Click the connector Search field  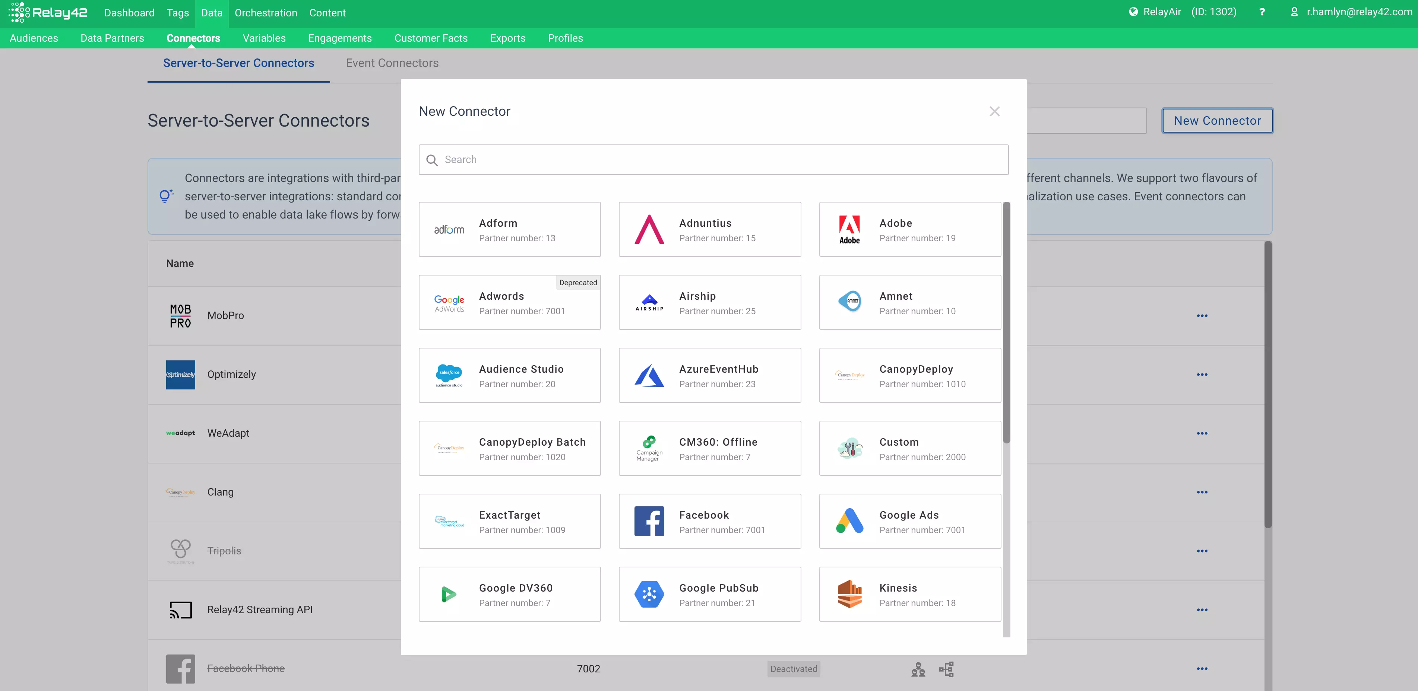(713, 160)
